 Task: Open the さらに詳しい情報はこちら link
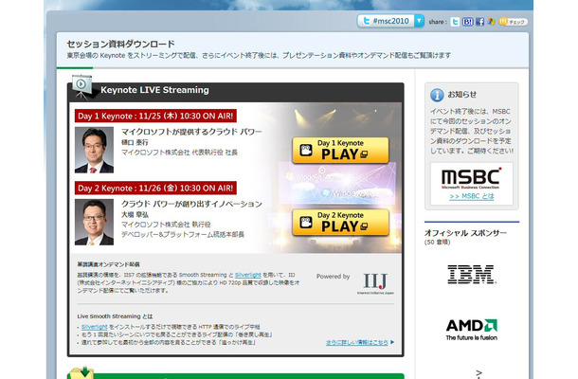357,342
